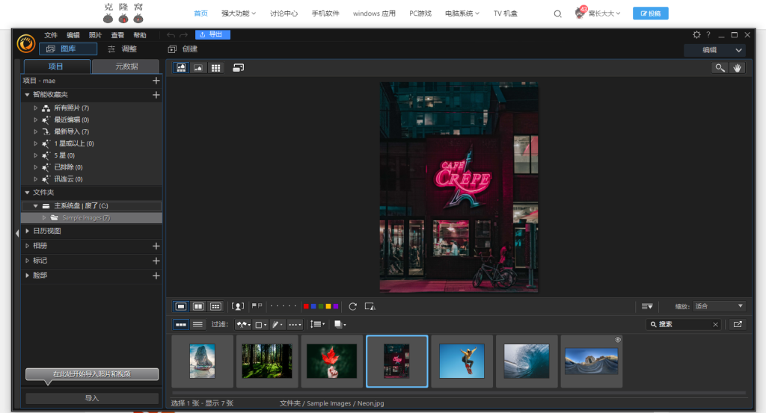This screenshot has width=766, height=413.
Task: Rotate the photo with the rotate icon
Action: pyautogui.click(x=353, y=306)
